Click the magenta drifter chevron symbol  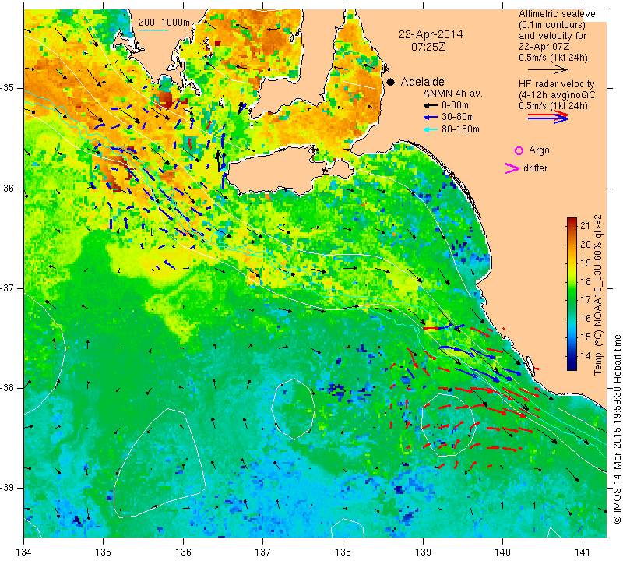pyautogui.click(x=512, y=168)
